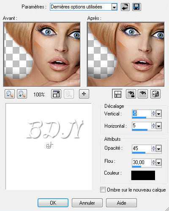Expand the Vertical offset slider dropdown
This screenshot has width=169, height=211.
click(x=159, y=114)
